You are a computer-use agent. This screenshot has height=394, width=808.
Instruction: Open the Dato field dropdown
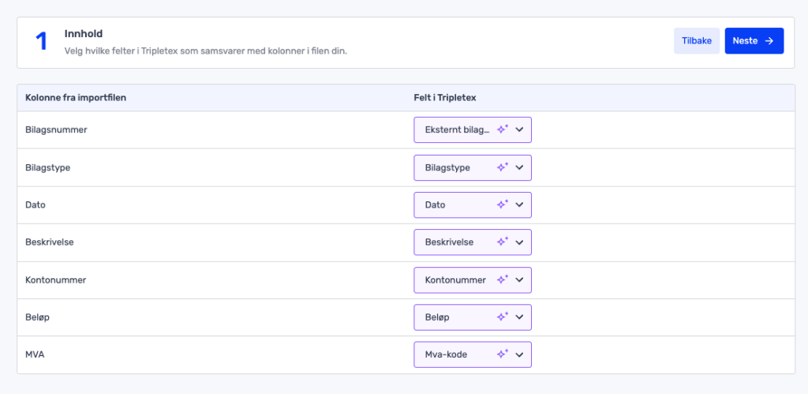click(x=473, y=205)
